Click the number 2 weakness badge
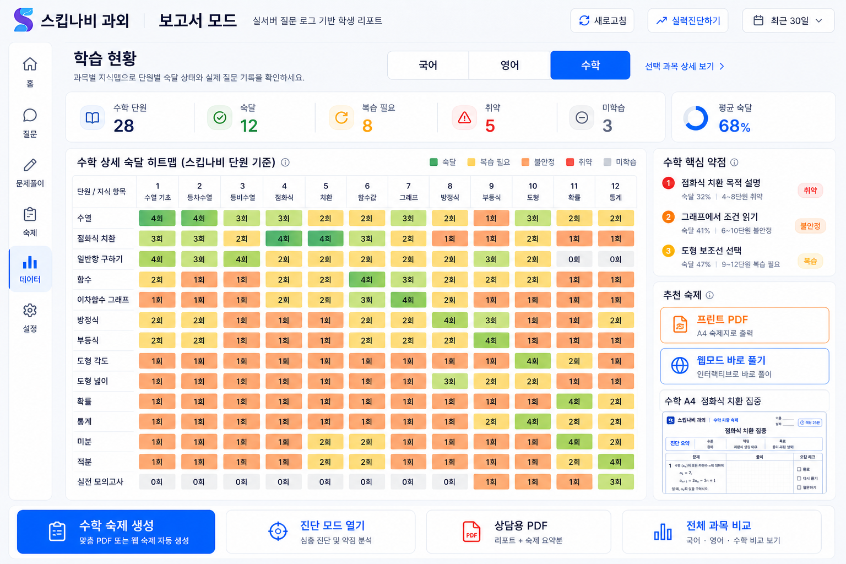The height and width of the screenshot is (564, 846). [x=668, y=217]
